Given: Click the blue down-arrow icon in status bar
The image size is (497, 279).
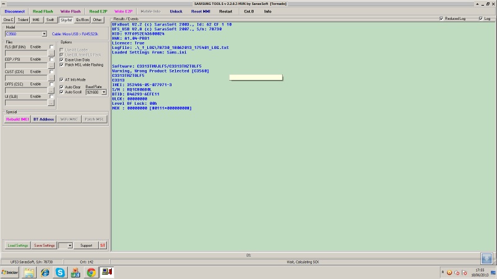Looking at the screenshot, I should 486,259.
